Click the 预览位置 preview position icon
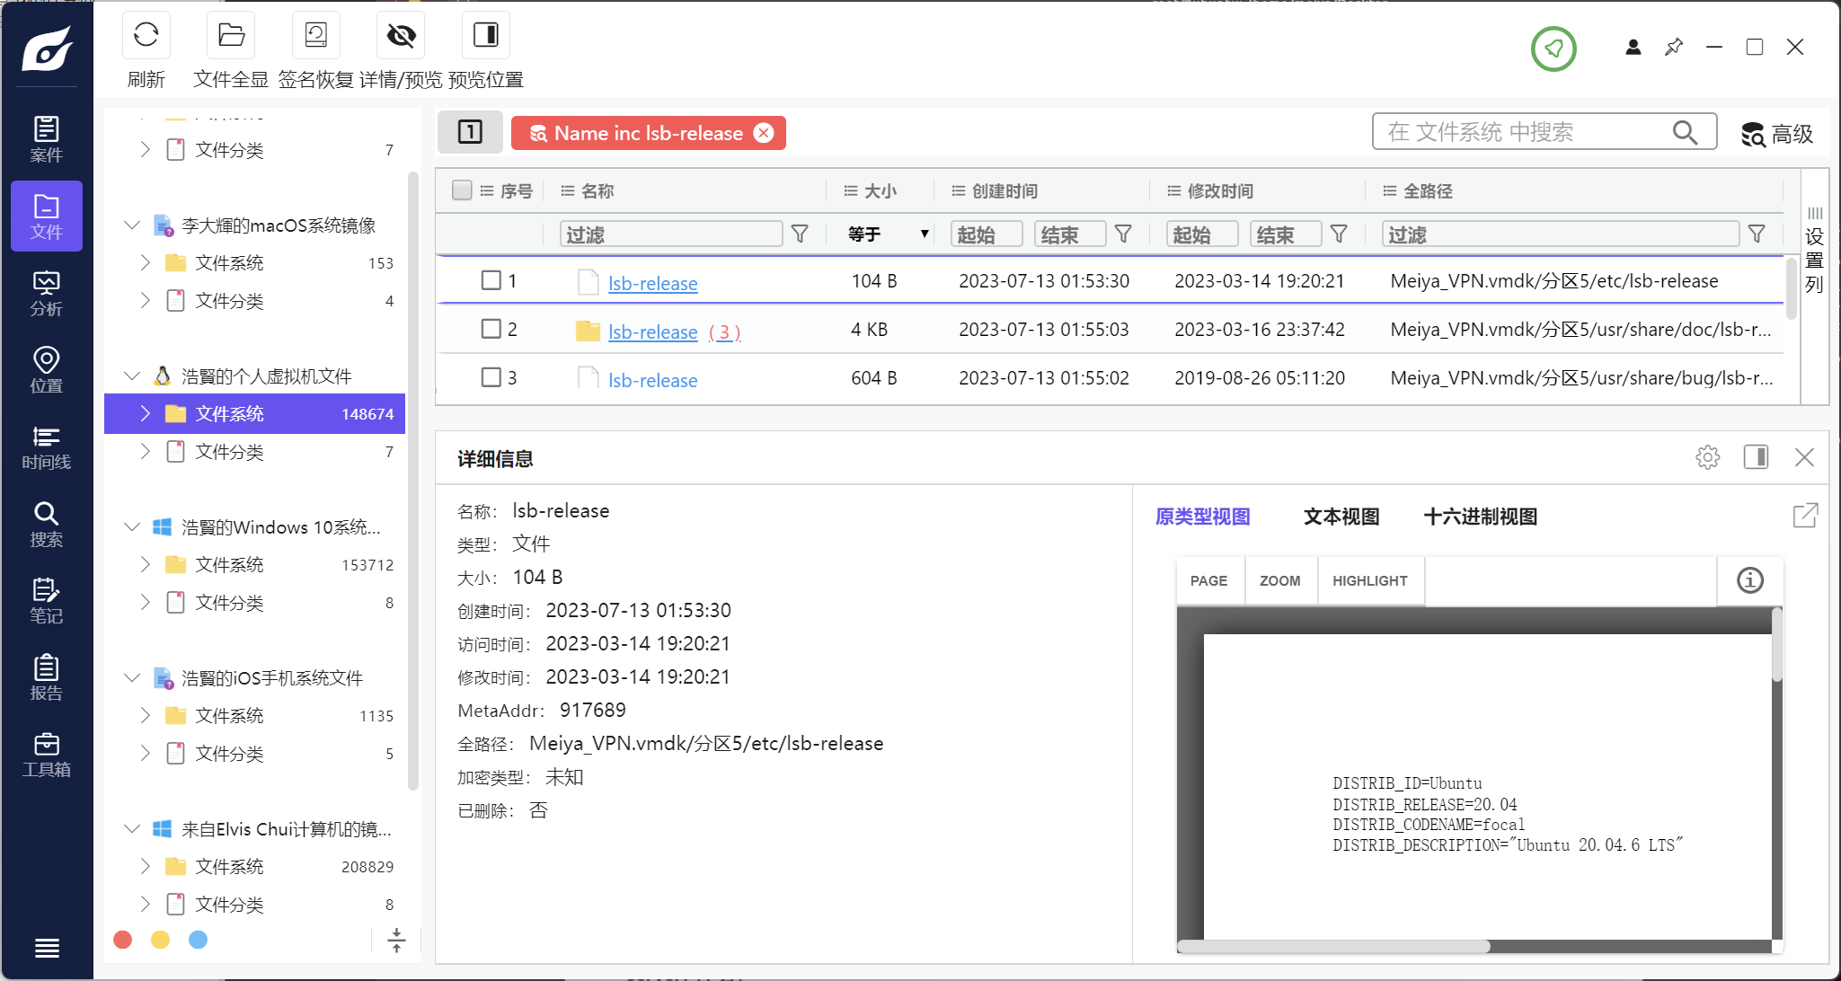Image resolution: width=1841 pixels, height=981 pixels. pyautogui.click(x=485, y=36)
